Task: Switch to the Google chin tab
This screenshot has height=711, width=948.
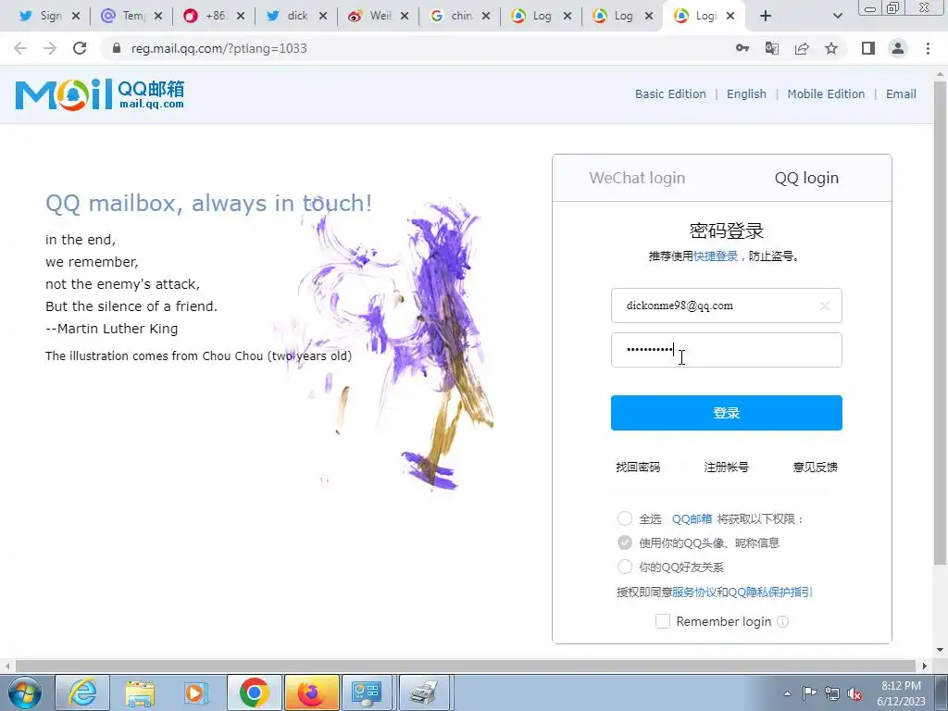Action: [452, 16]
